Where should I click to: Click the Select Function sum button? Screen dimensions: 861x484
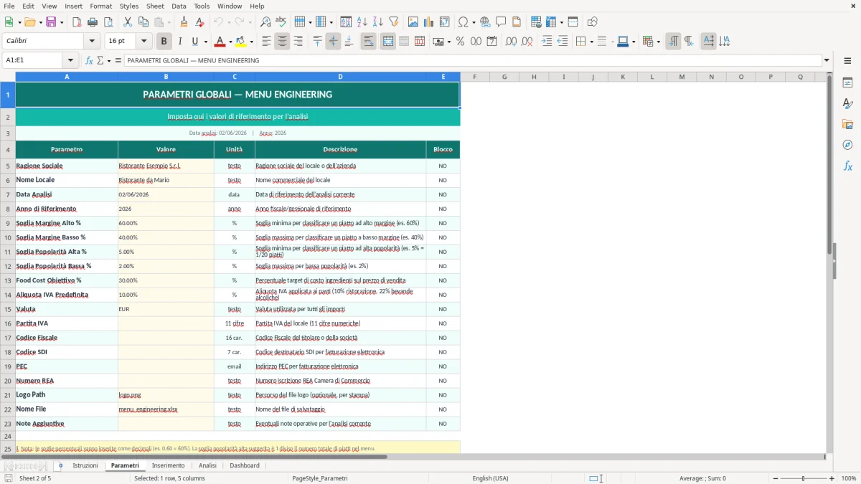100,60
